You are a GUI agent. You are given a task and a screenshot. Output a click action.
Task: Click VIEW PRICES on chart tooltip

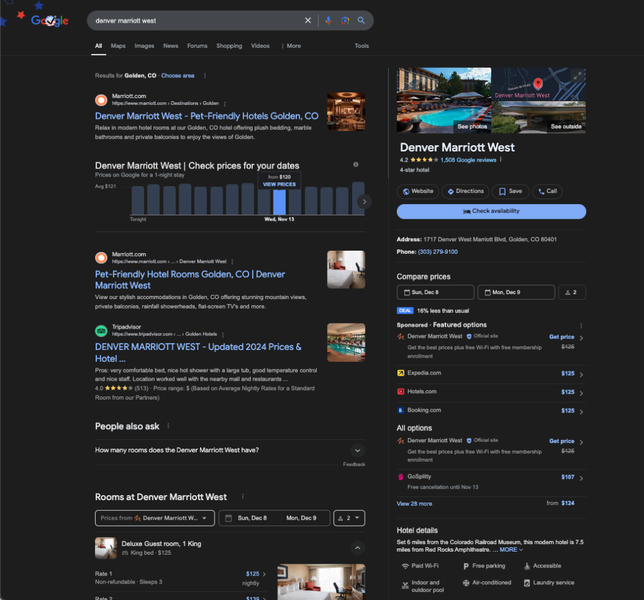[x=279, y=184]
